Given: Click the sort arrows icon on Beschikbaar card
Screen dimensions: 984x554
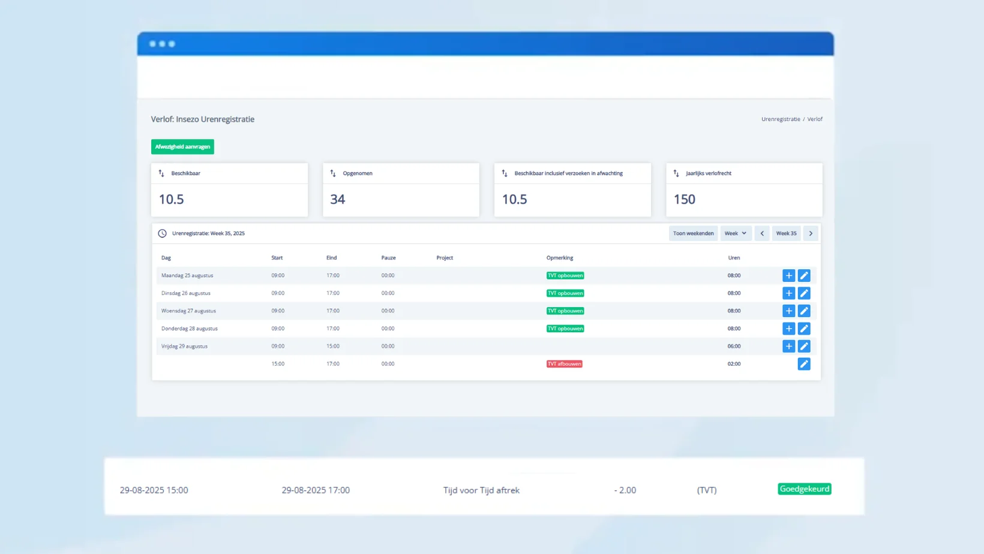Looking at the screenshot, I should [x=161, y=173].
